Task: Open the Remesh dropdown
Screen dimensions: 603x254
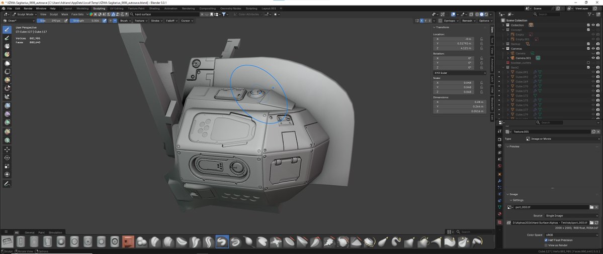Action: pyautogui.click(x=468, y=21)
